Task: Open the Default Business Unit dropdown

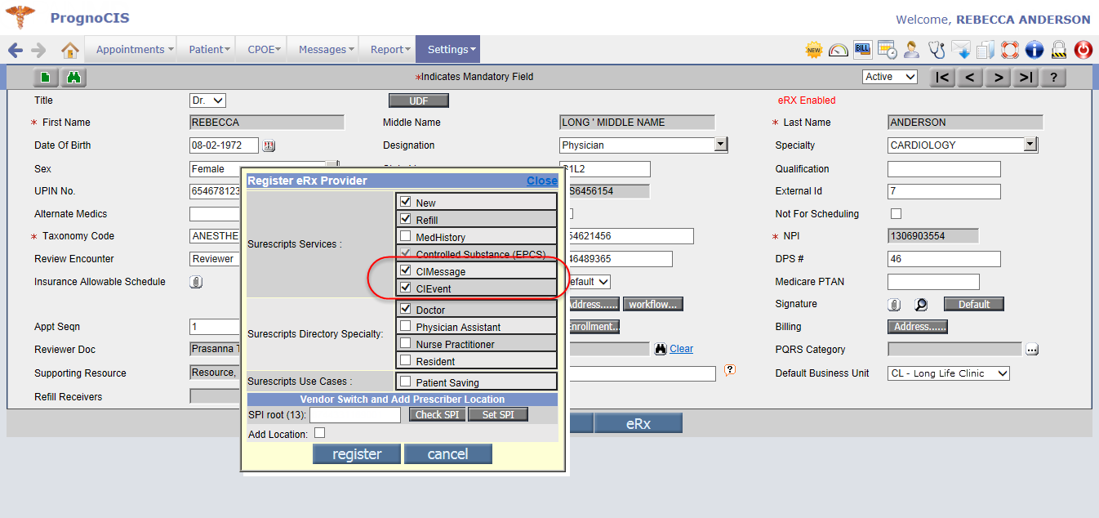Action: coord(949,373)
